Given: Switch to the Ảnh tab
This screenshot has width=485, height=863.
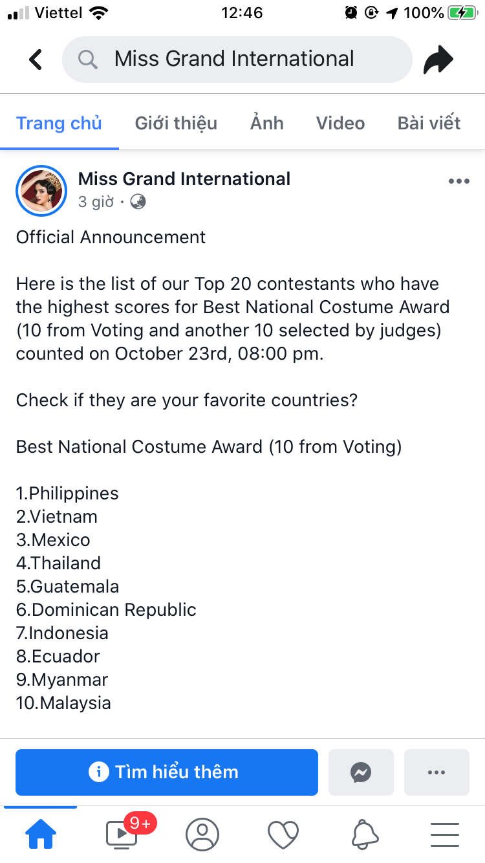Looking at the screenshot, I should point(266,123).
